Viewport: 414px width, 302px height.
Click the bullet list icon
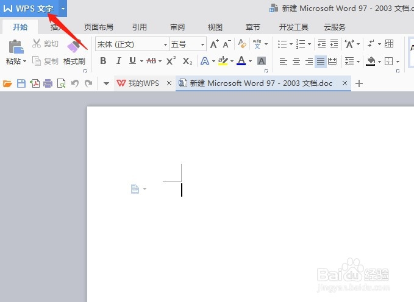tap(282, 44)
